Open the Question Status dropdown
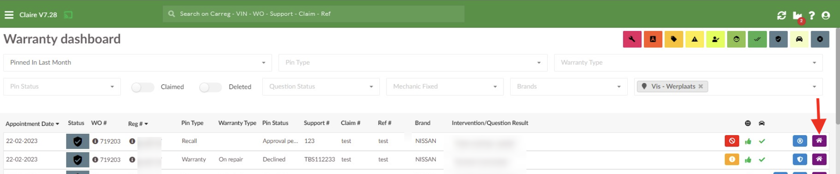Image resolution: width=840 pixels, height=174 pixels. point(321,87)
